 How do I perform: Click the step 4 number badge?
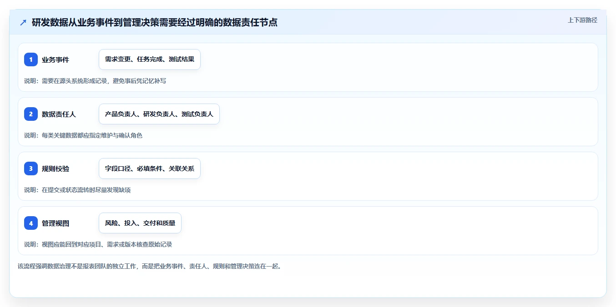click(31, 223)
